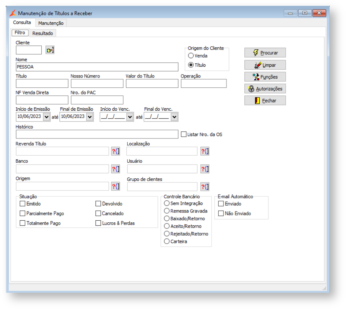Open the Funções button
Screen dimensions: 346x309
click(x=265, y=77)
